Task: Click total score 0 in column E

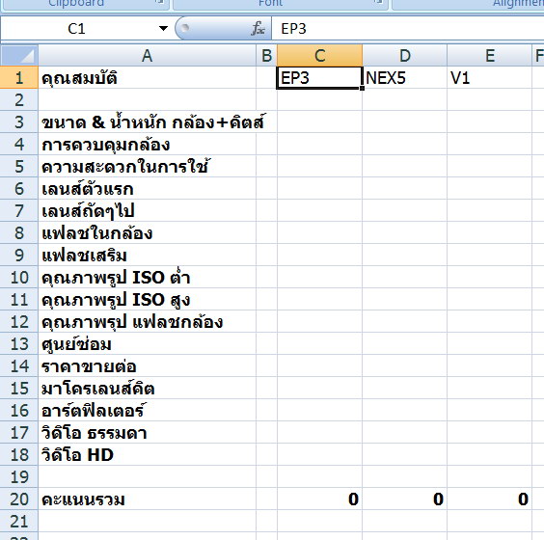Action: tap(490, 499)
